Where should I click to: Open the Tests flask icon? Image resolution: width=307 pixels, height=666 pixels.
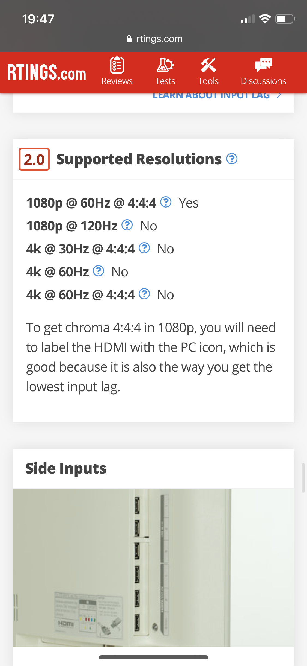coord(165,65)
